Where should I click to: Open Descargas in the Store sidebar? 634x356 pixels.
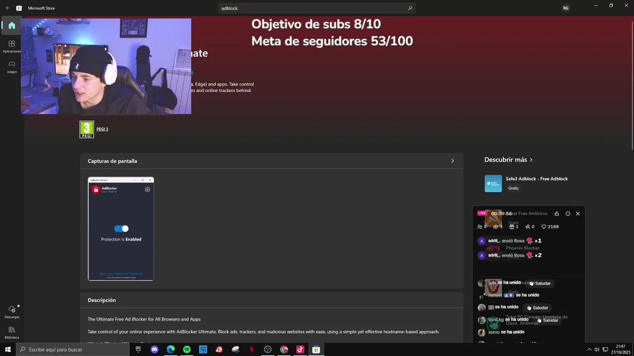12,311
